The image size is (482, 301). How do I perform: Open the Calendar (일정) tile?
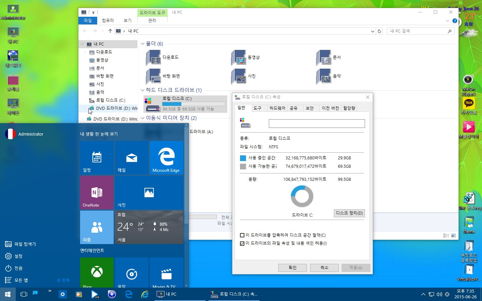97,157
